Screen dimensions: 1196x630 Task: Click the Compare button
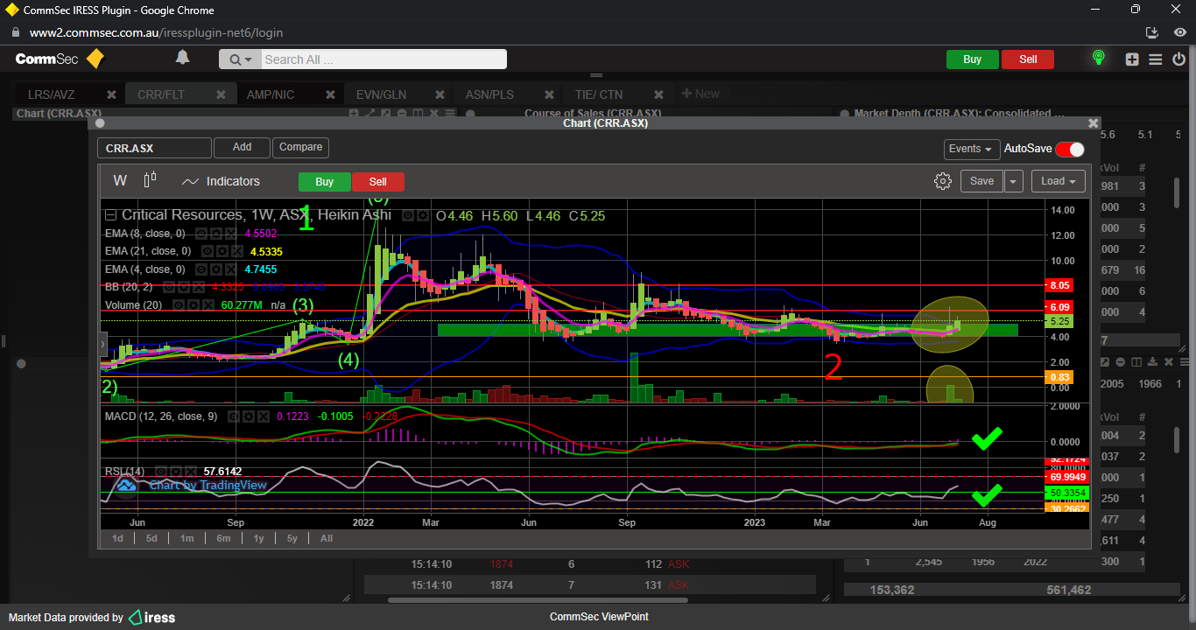tap(300, 148)
